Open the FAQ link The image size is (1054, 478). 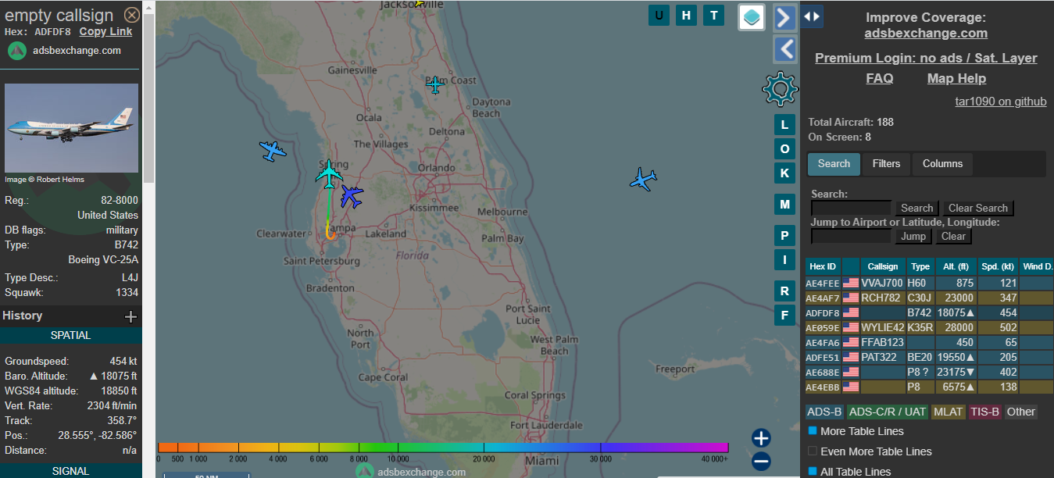[x=880, y=78]
